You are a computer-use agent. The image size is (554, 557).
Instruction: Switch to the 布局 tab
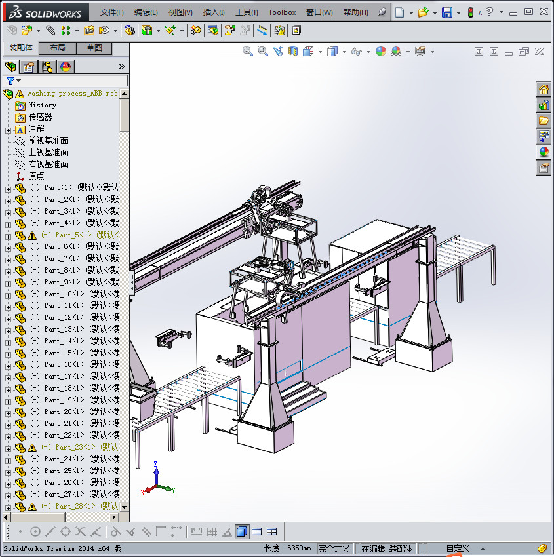(x=58, y=48)
